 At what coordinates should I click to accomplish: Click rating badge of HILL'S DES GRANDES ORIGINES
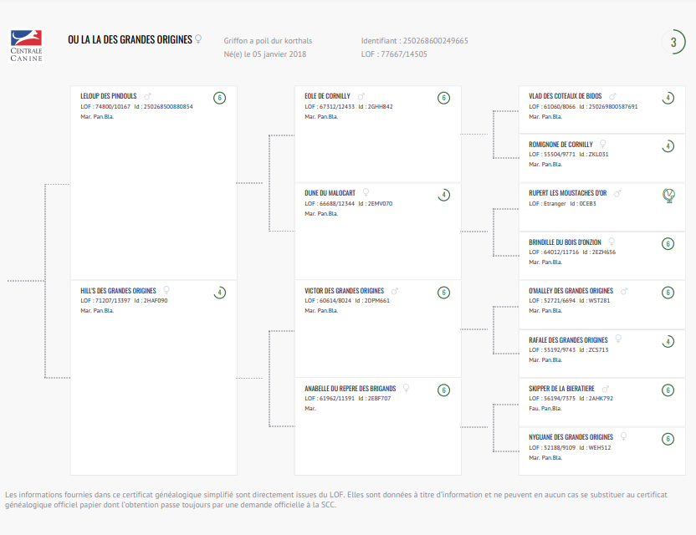click(219, 293)
